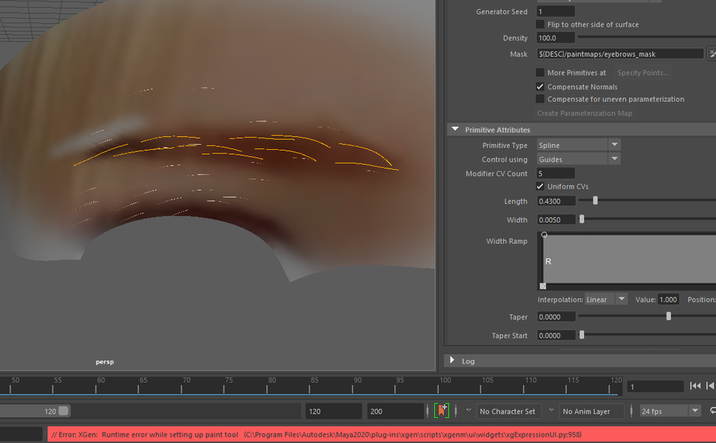Click Create Parameterization Map button

click(585, 113)
